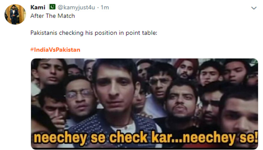Visit the @kamyjust4u handle profile
This screenshot has height=150, width=263.
[x=76, y=7]
